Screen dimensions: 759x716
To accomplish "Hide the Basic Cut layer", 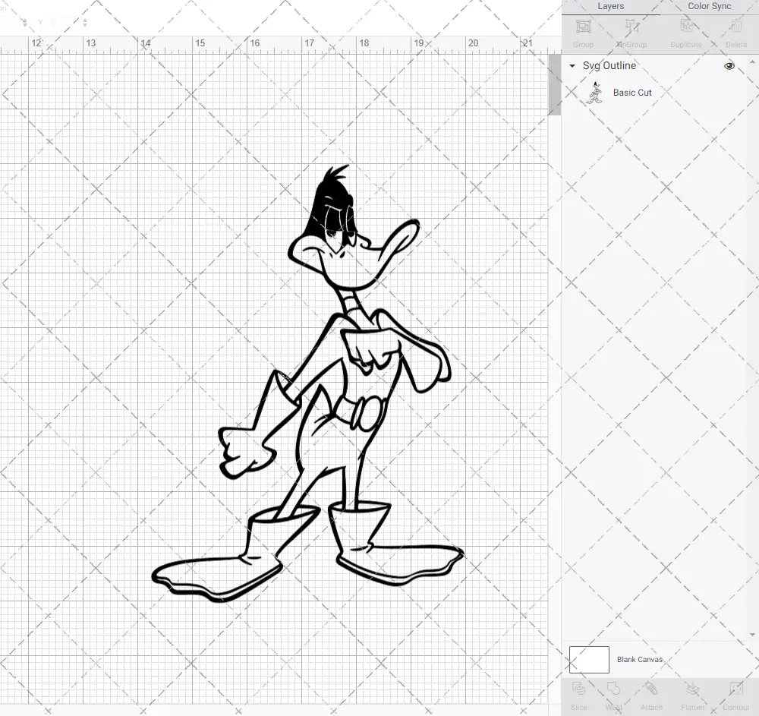I will (x=729, y=92).
